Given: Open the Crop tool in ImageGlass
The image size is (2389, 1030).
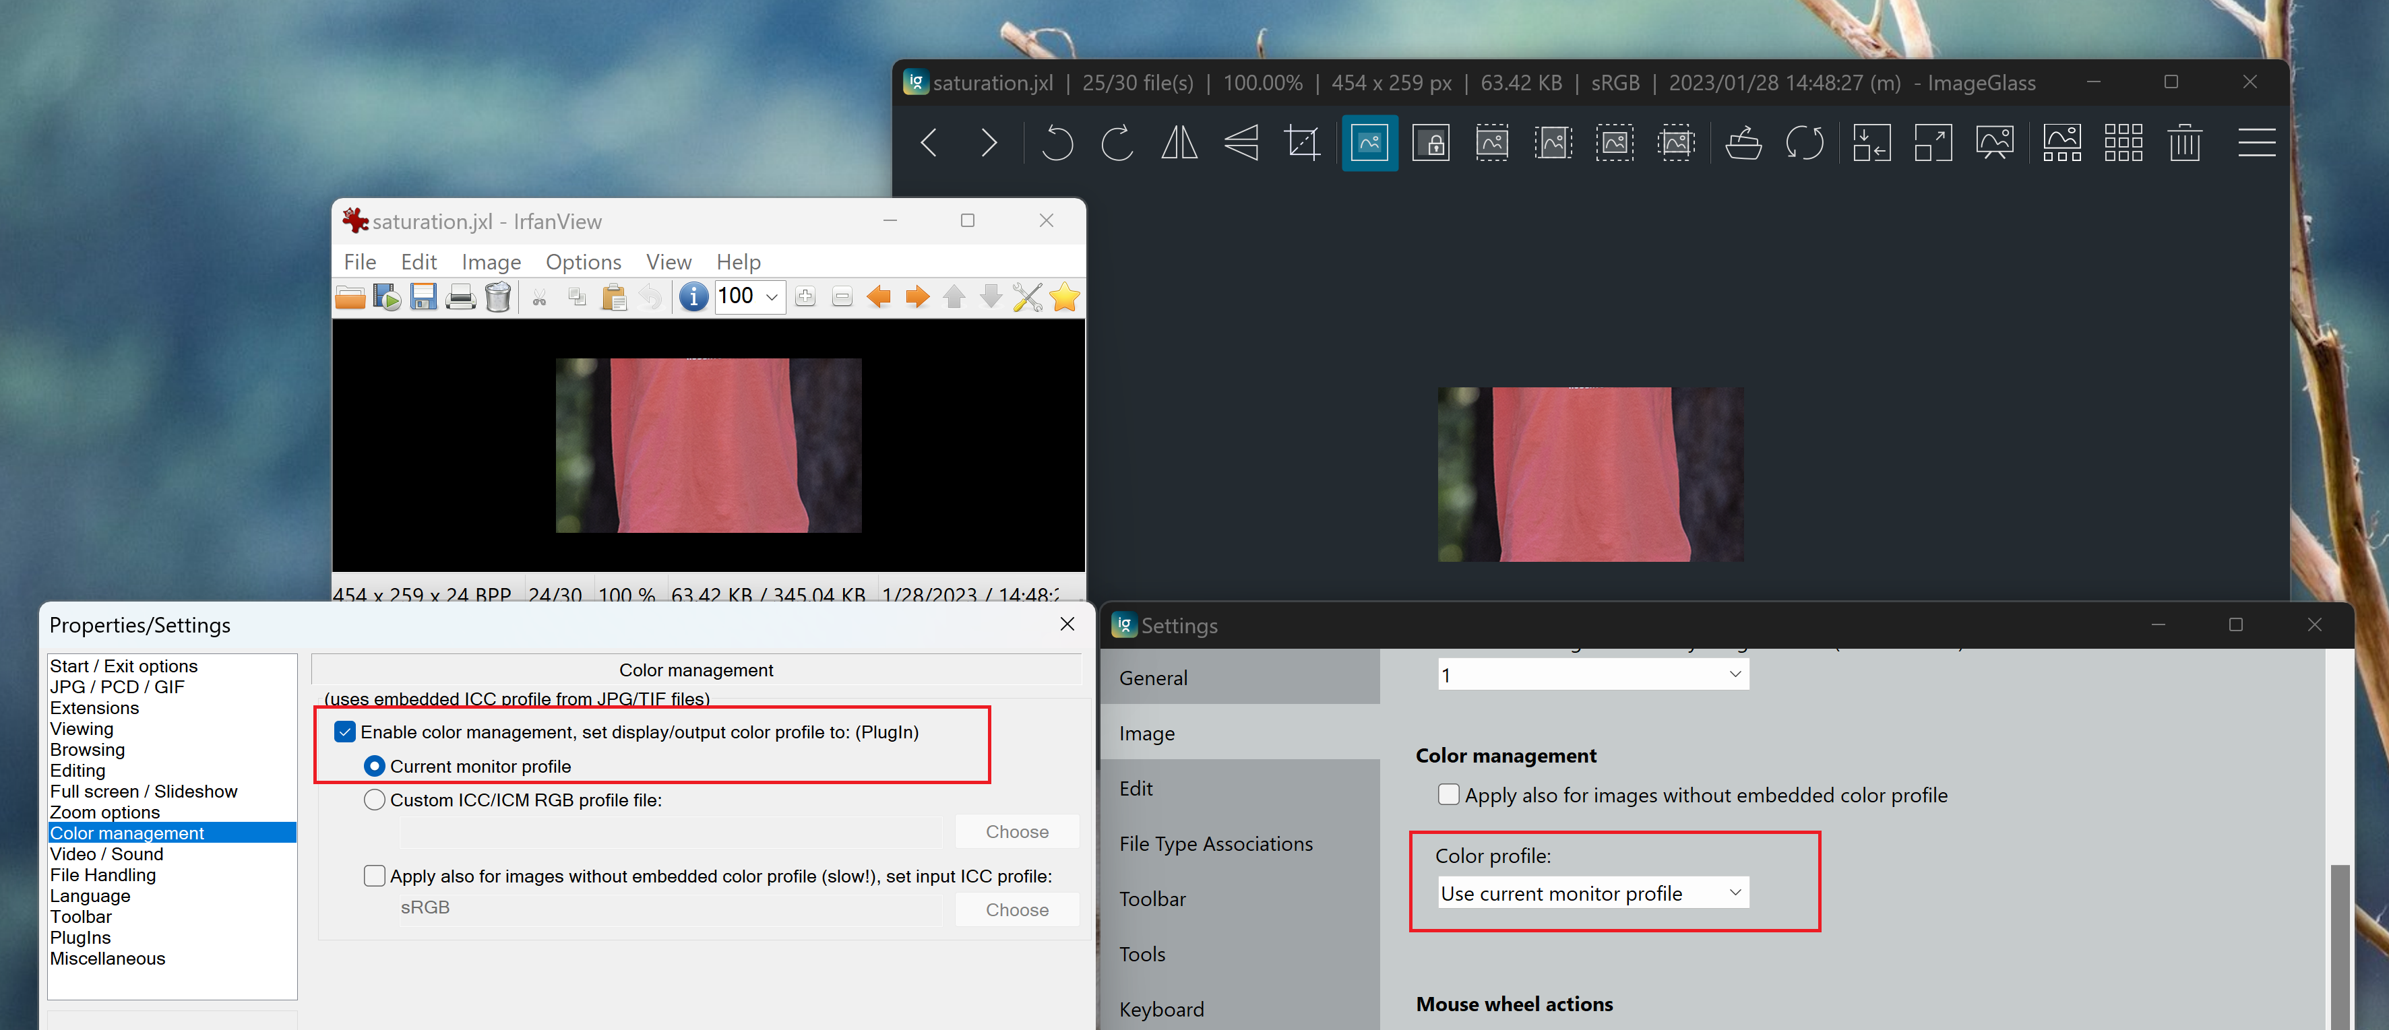Looking at the screenshot, I should (x=1302, y=143).
